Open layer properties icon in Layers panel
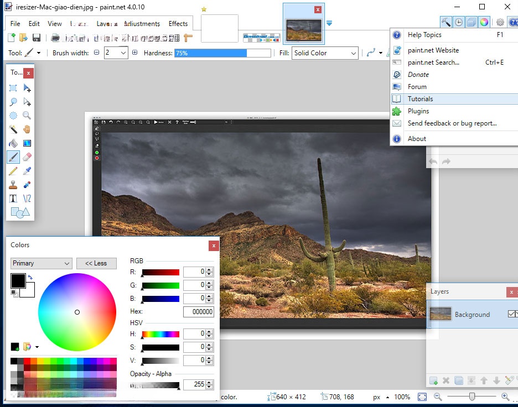The width and height of the screenshot is (518, 407). point(509,380)
